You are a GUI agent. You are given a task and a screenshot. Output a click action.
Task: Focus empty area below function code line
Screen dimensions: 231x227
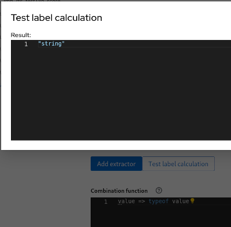(161, 216)
